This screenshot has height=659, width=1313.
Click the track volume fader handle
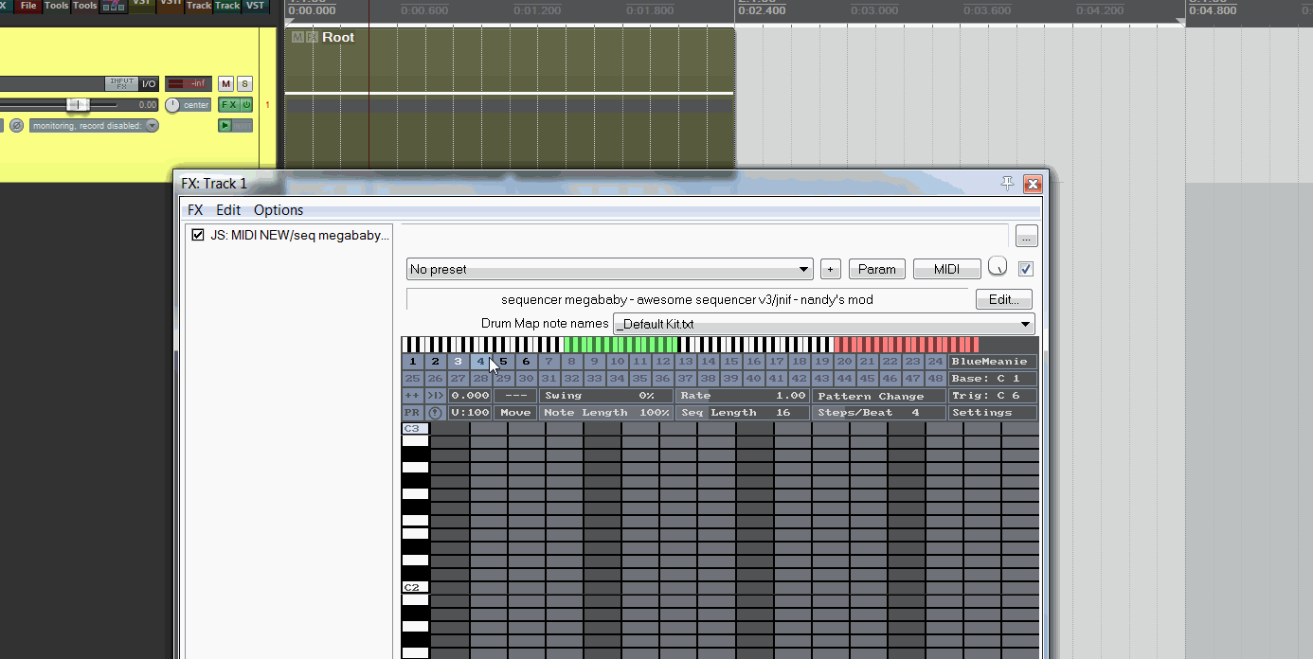pyautogui.click(x=78, y=105)
